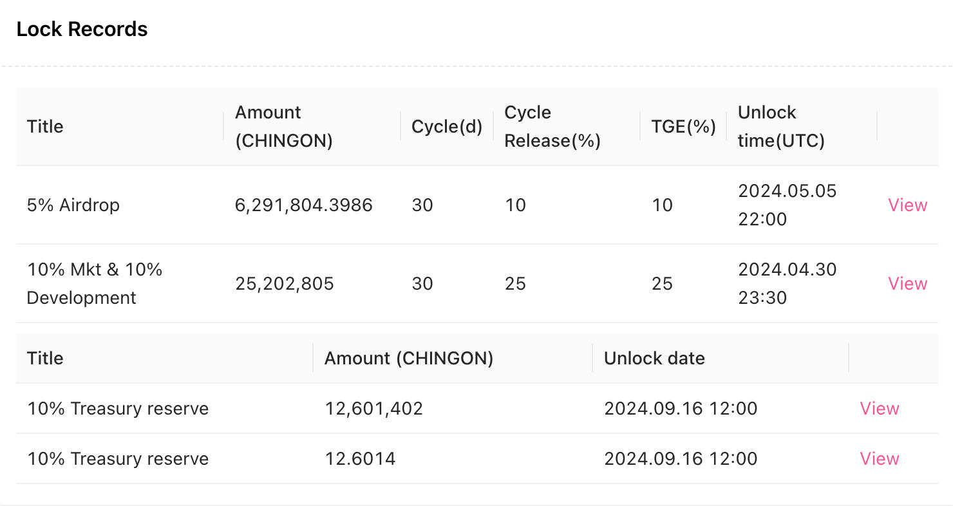The width and height of the screenshot is (953, 506).
Task: Click the 12.6014 amount cell
Action: tap(360, 458)
